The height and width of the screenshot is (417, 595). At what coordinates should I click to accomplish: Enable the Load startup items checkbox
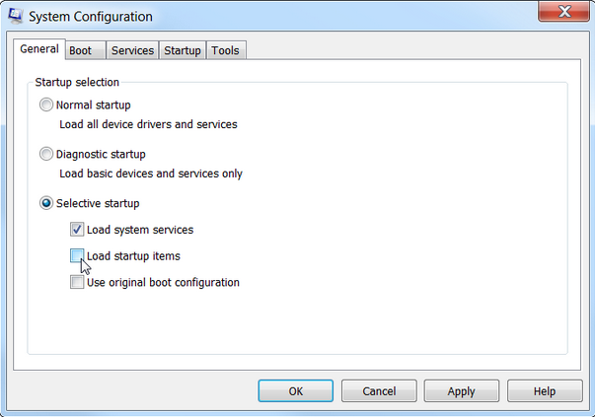[77, 255]
